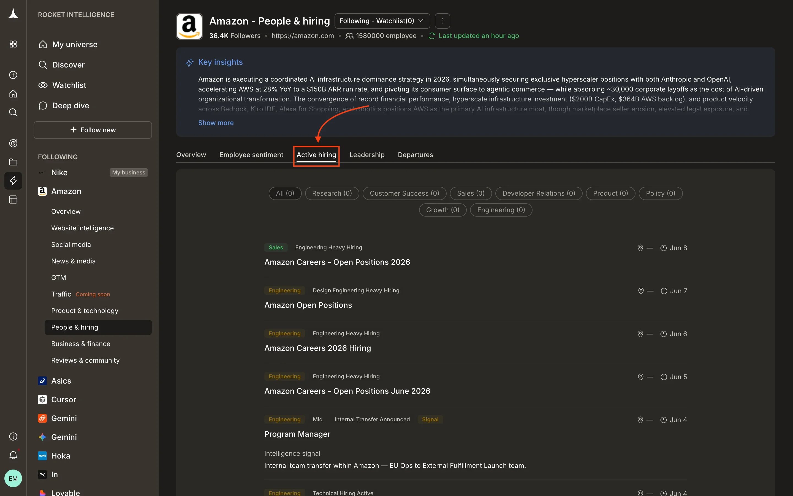Open the grid dashboard icon in the left rail

point(13,44)
